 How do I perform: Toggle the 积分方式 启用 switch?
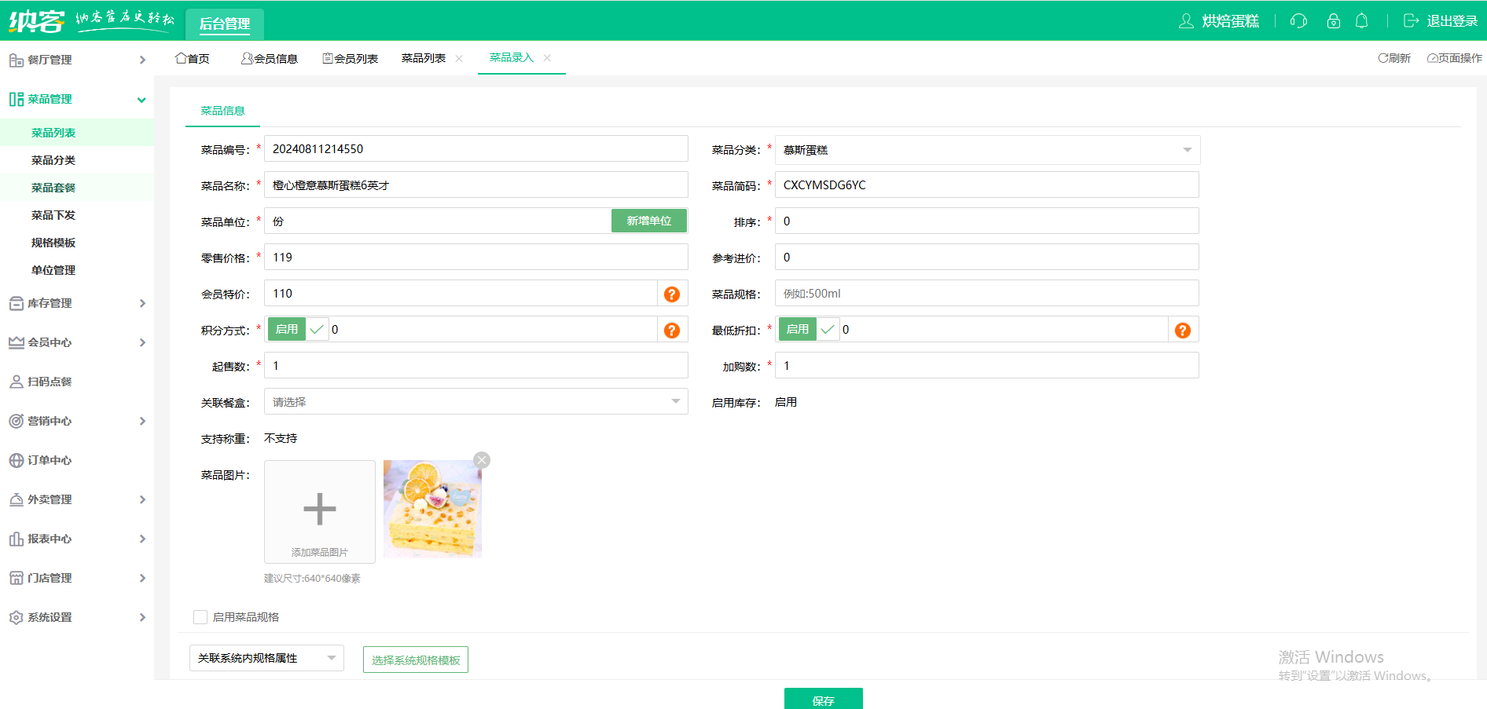[298, 329]
